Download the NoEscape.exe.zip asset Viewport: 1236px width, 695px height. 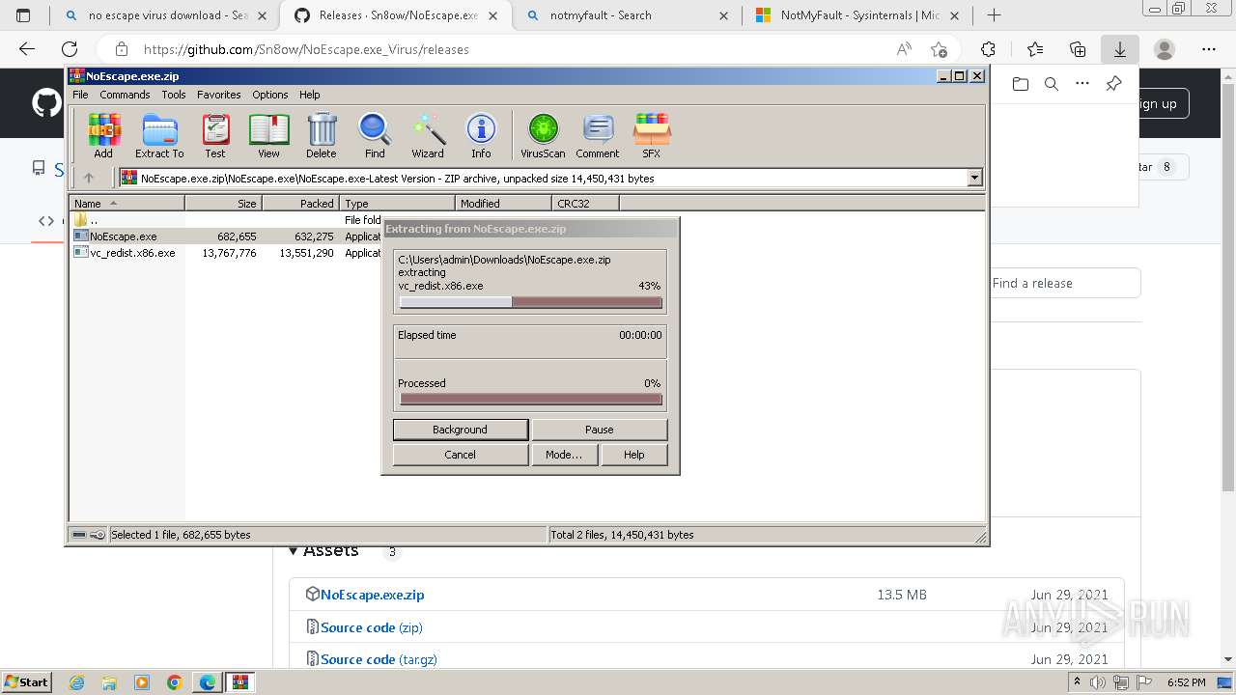372,595
